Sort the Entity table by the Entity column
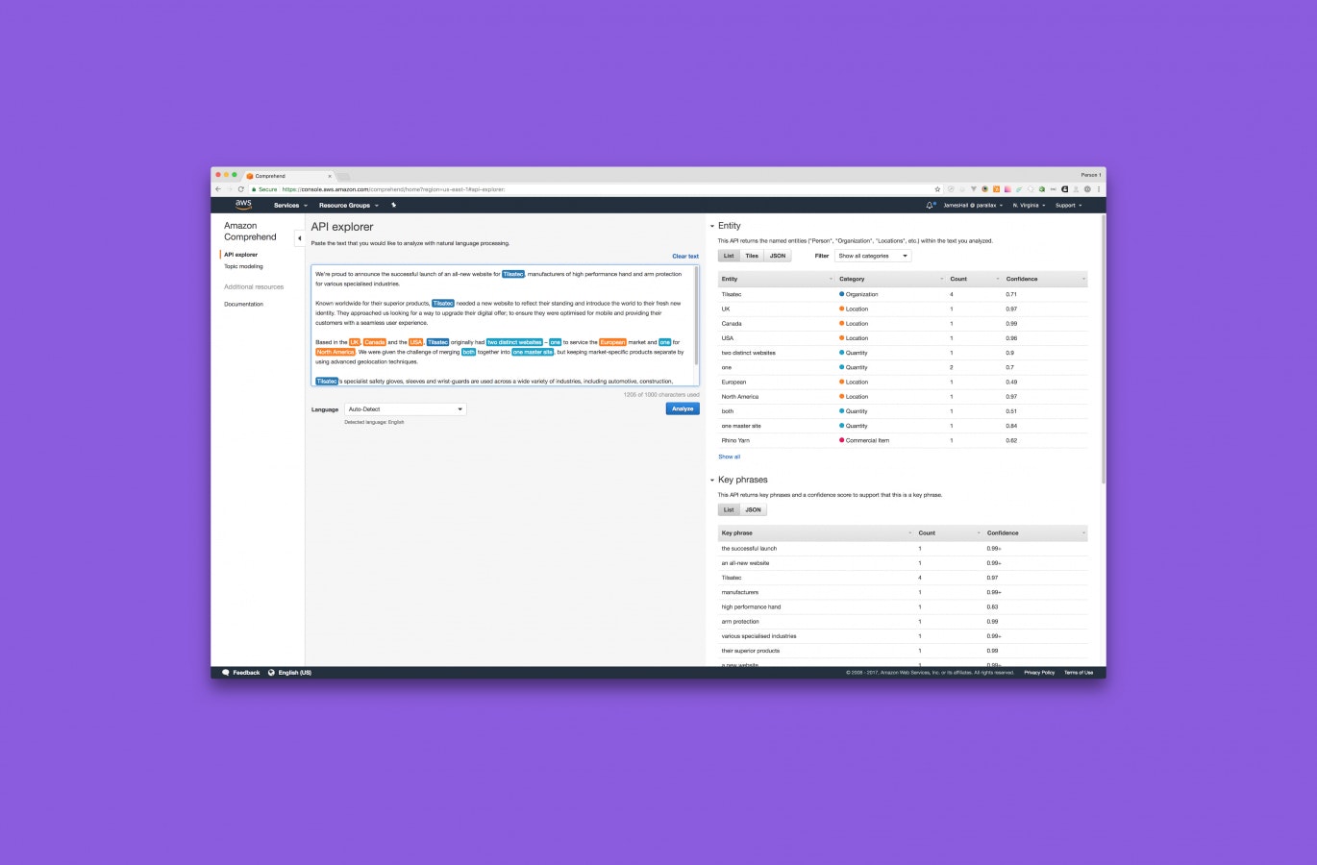The image size is (1317, 865). click(776, 279)
